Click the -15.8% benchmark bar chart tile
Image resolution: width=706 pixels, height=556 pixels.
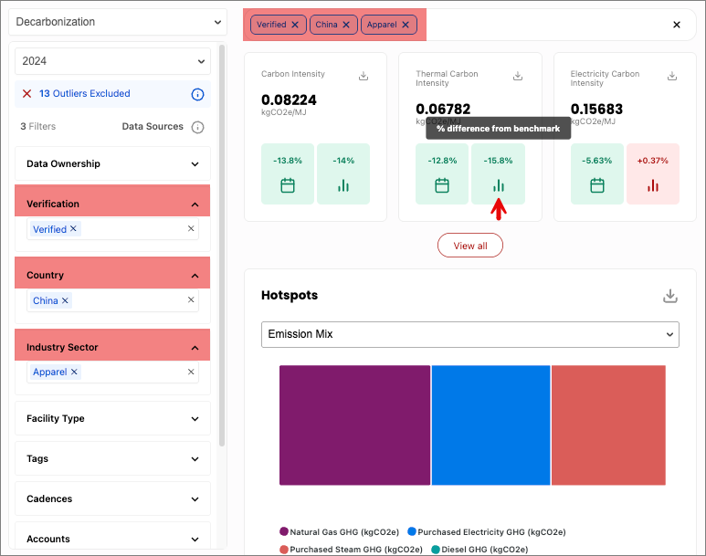coord(498,173)
